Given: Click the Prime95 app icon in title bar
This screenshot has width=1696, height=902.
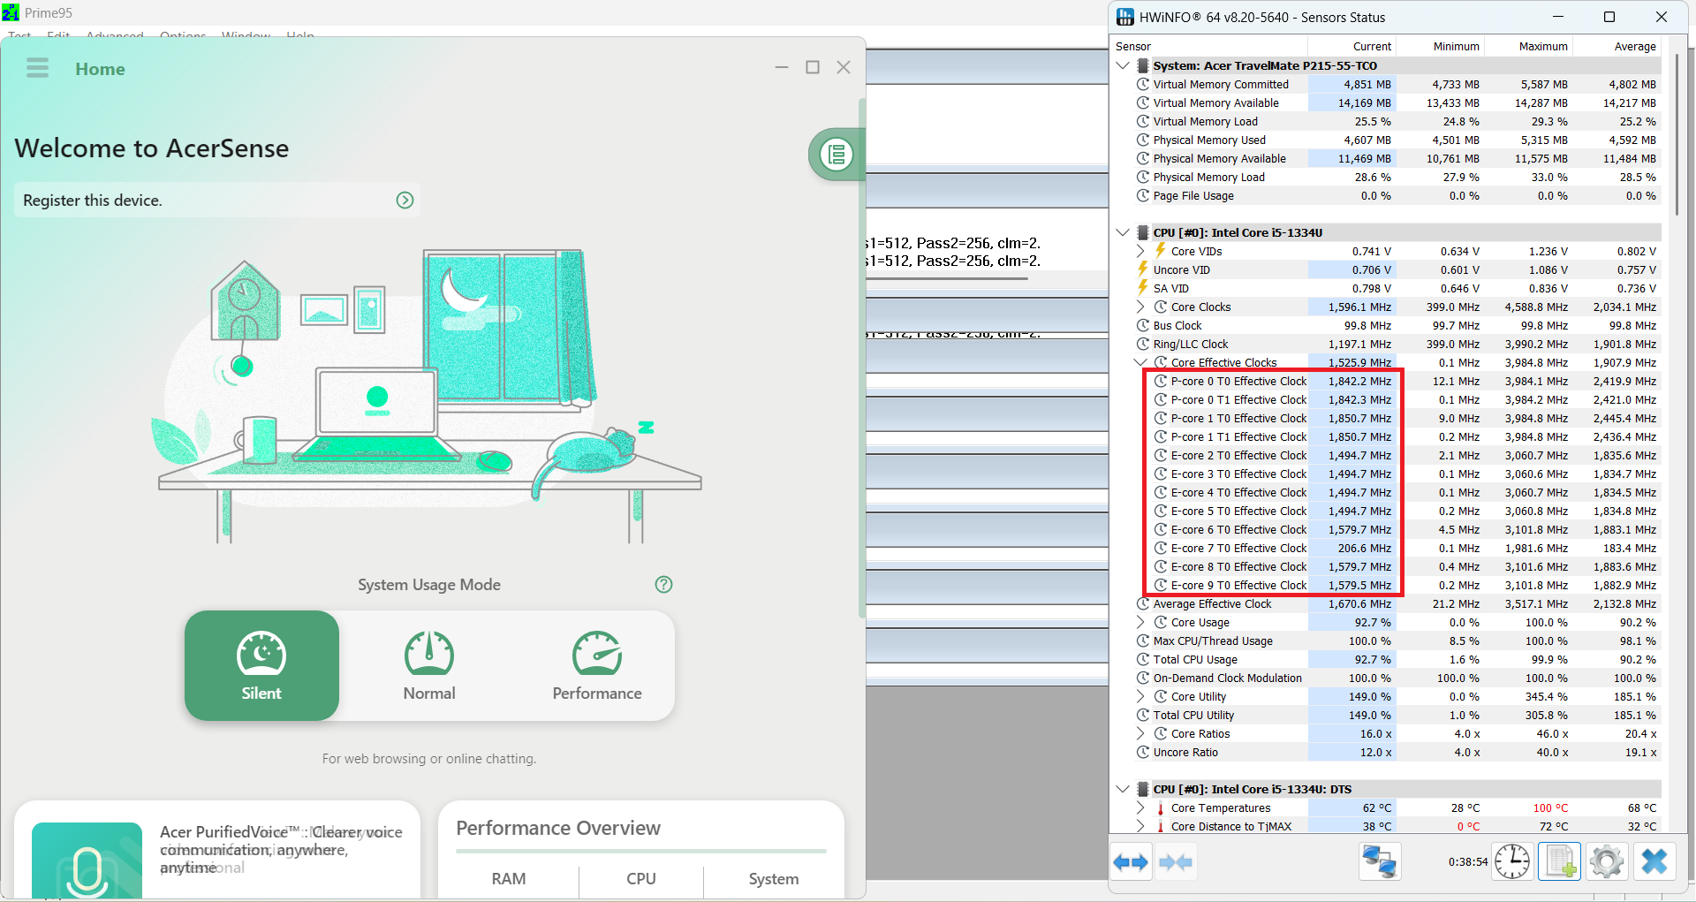Looking at the screenshot, I should click(x=11, y=12).
